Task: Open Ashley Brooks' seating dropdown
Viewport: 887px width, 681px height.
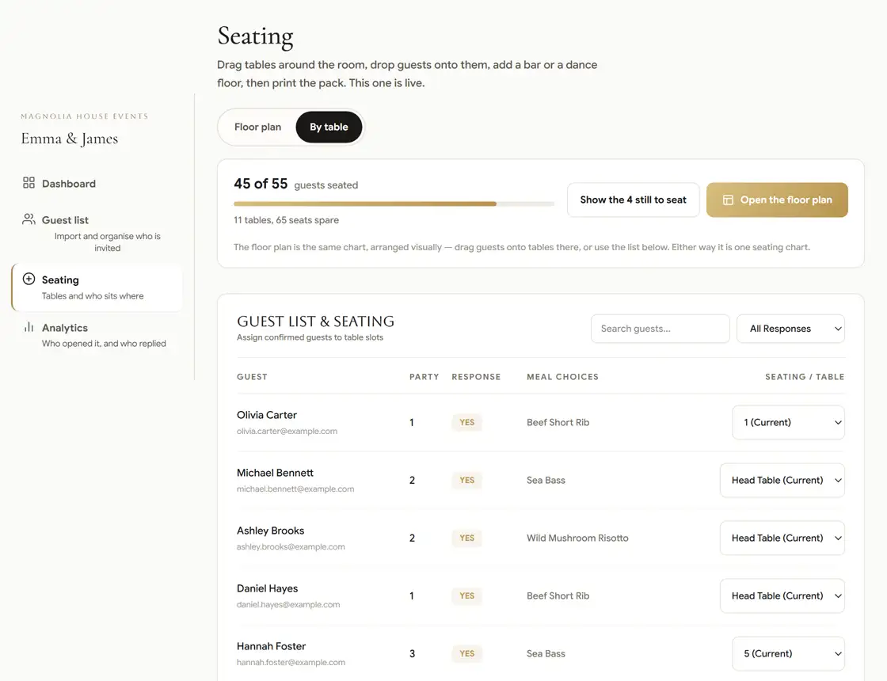Action: pos(782,538)
